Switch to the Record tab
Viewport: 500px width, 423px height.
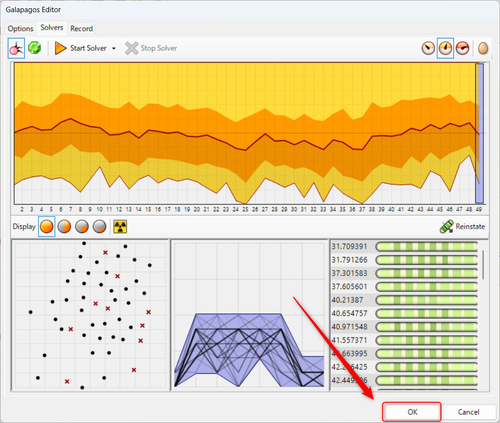pyautogui.click(x=81, y=28)
